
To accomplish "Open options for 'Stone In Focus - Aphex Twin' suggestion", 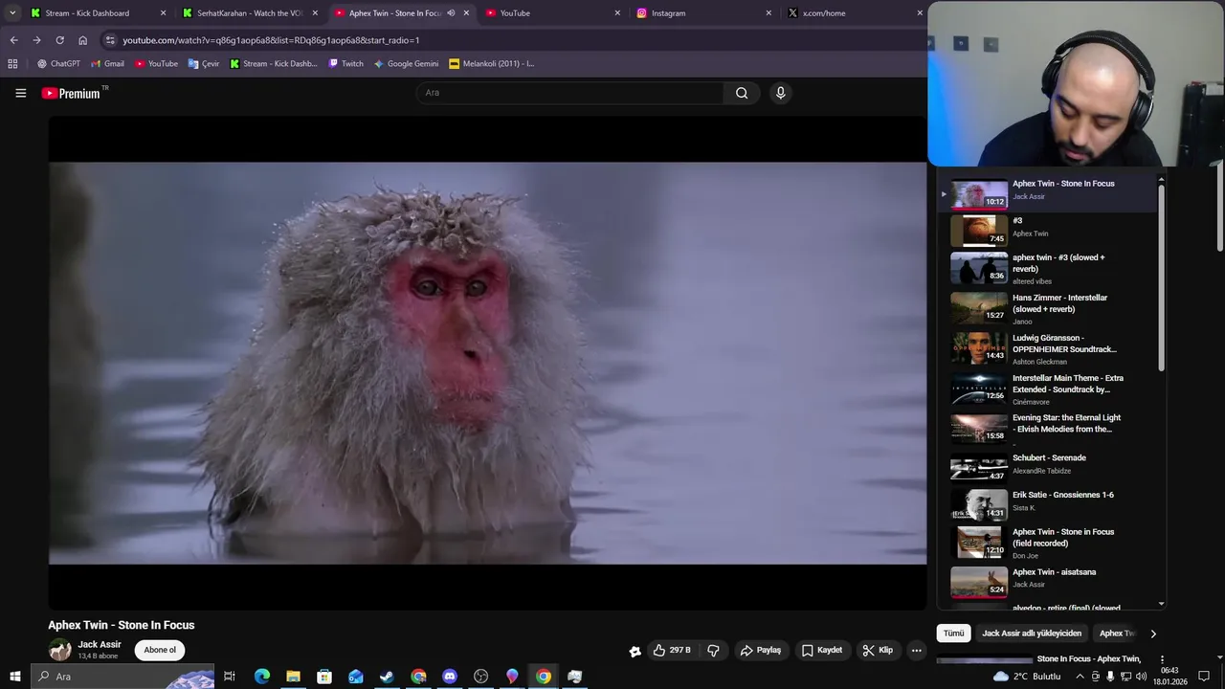I will (x=1162, y=660).
